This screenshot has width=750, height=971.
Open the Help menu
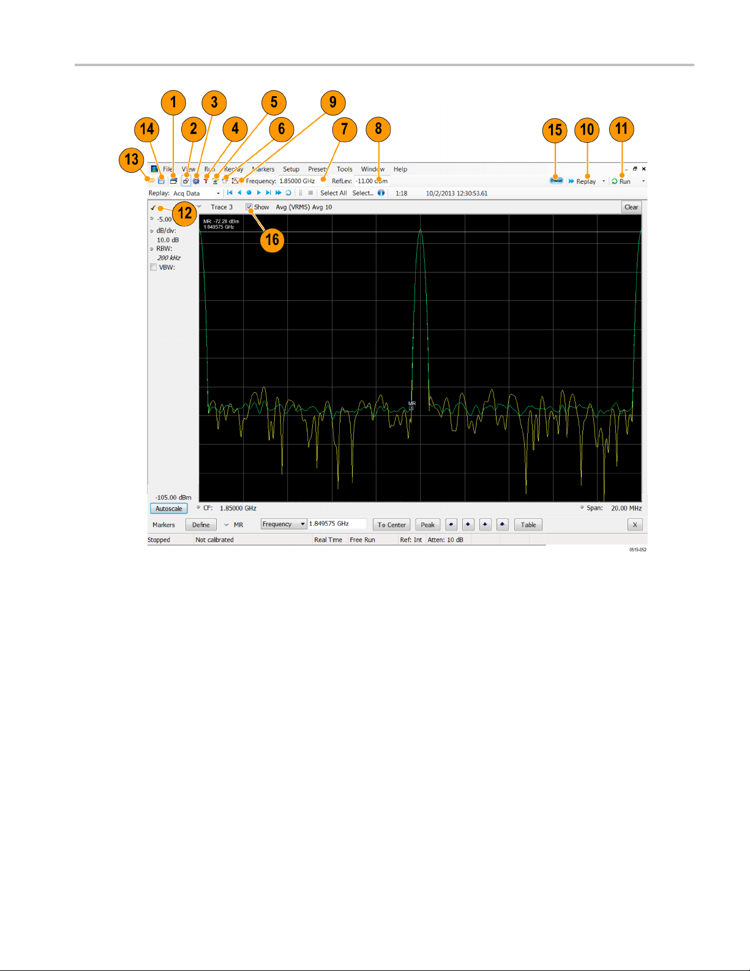pyautogui.click(x=400, y=169)
